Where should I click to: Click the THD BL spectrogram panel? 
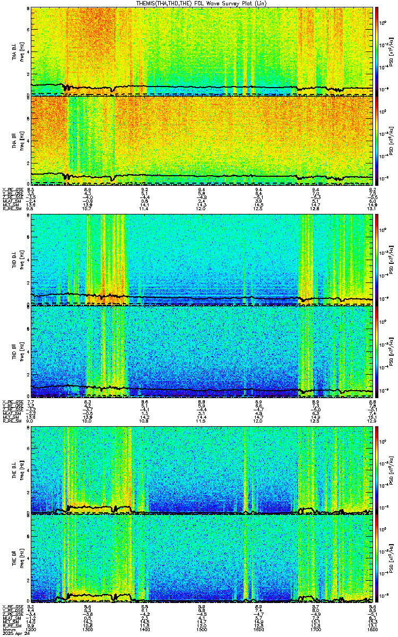click(x=202, y=260)
